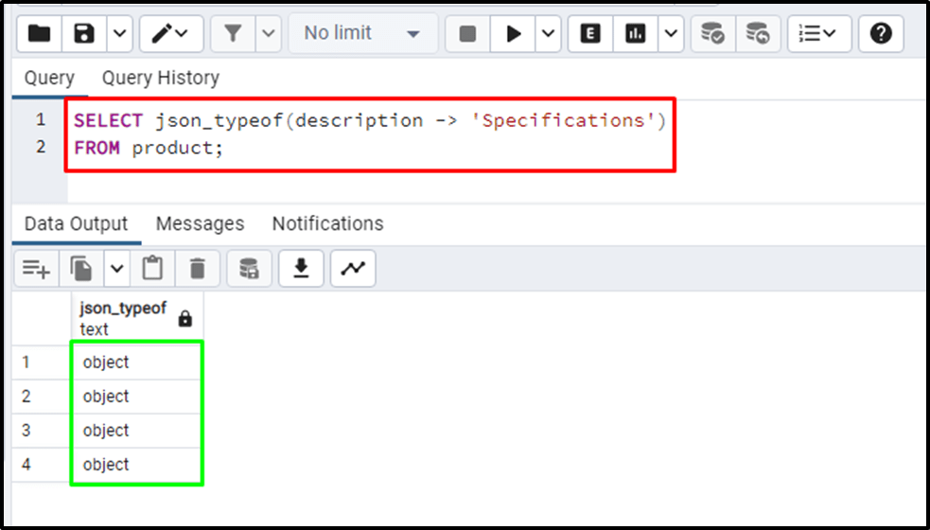This screenshot has height=530, width=930.
Task: Open the edit pencil dropdown
Action: point(171,34)
